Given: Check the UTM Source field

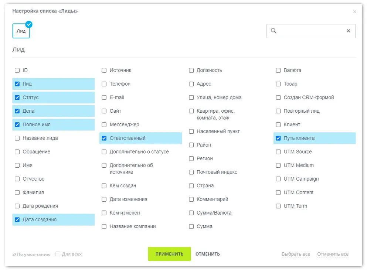Looking at the screenshot, I should click(278, 151).
